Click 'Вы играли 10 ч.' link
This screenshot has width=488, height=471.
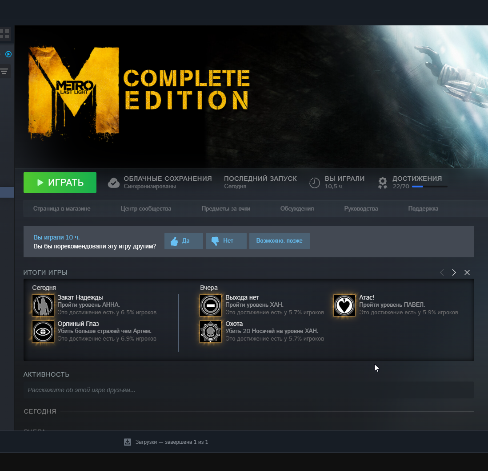pyautogui.click(x=56, y=237)
